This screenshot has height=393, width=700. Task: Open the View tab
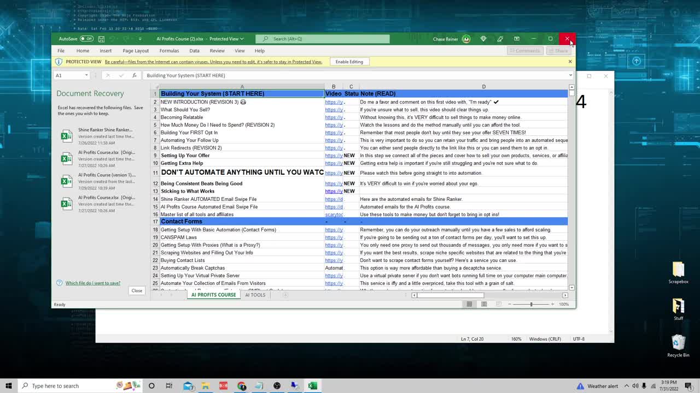[240, 51]
